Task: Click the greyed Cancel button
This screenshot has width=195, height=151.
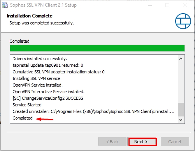Action: tap(175, 142)
